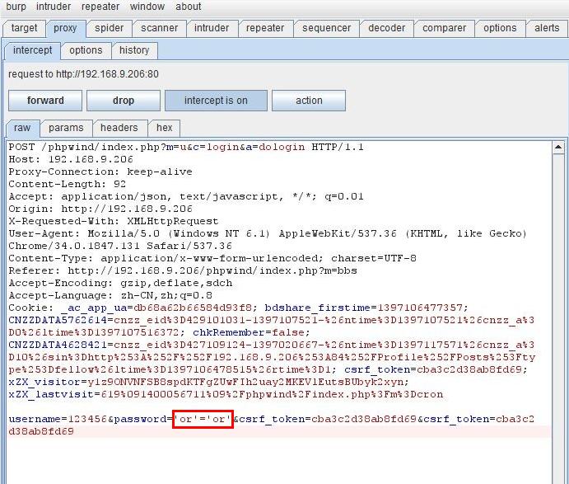Go to the repeater tool tab
Viewport: 569px width, 484px height.
pos(265,28)
